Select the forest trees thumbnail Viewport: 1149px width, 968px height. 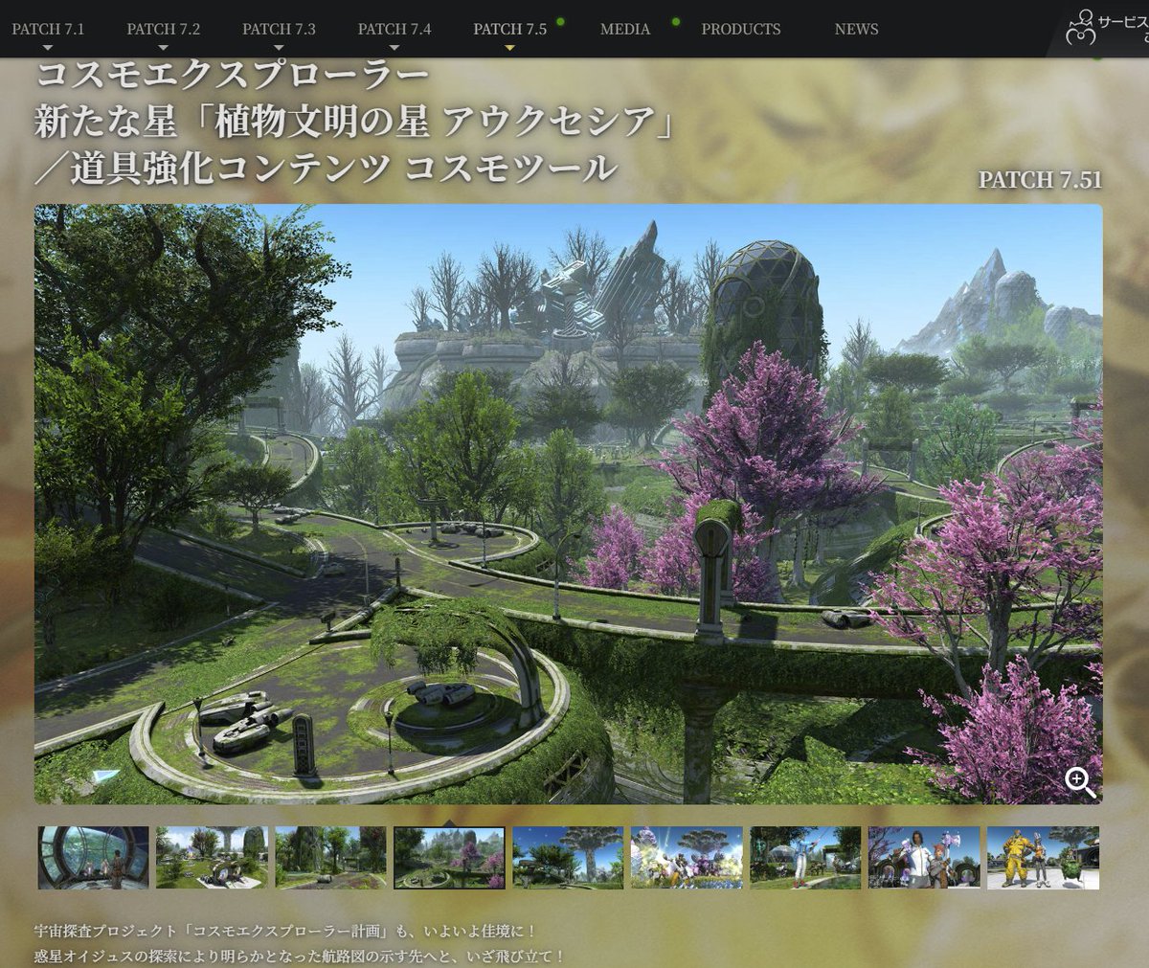click(330, 858)
